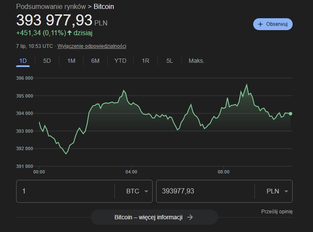This screenshot has width=313, height=232.
Task: Show the Maks. full history range
Action: (x=196, y=61)
